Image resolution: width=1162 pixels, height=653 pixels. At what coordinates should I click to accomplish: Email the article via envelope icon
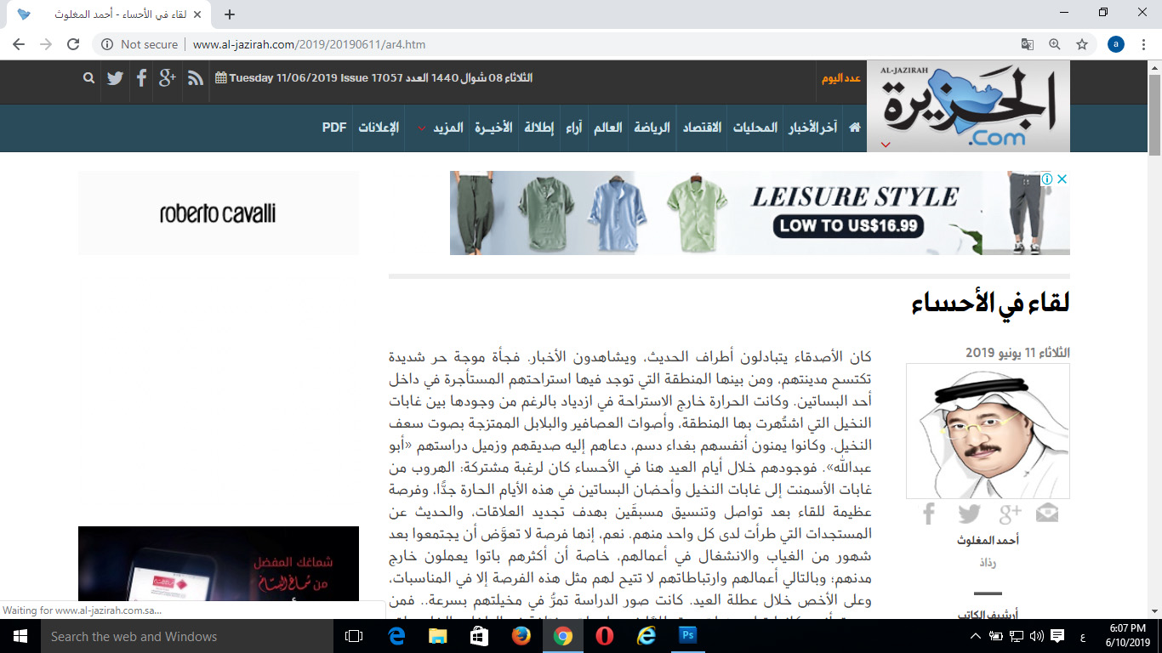click(x=1047, y=514)
